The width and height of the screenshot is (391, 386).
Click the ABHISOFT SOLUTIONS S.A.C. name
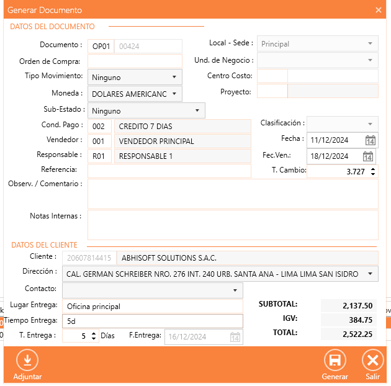(248, 258)
